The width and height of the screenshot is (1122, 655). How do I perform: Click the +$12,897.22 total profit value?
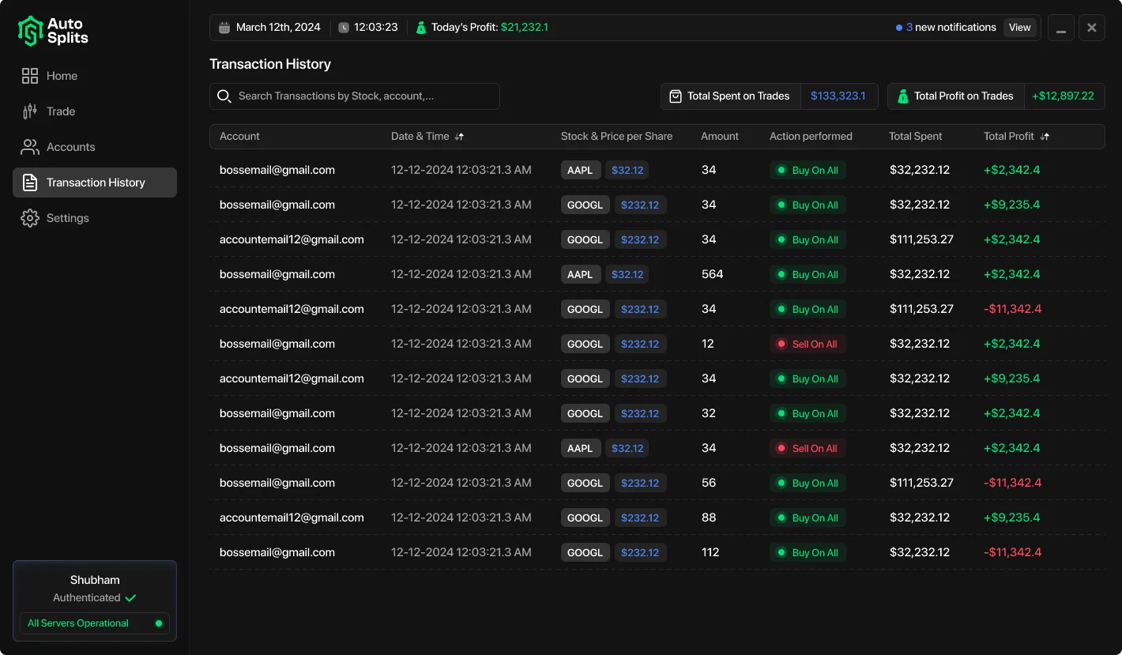[1063, 96]
